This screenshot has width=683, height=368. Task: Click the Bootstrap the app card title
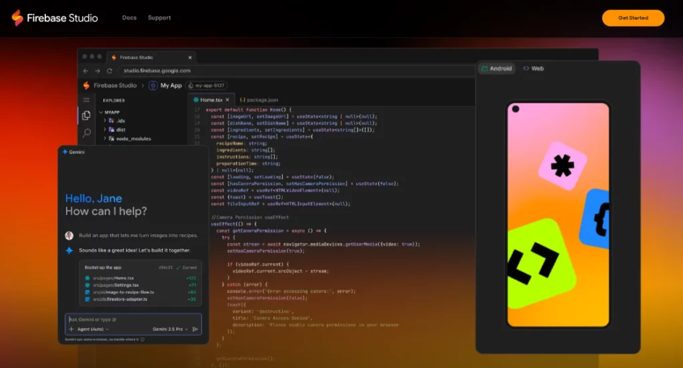pyautogui.click(x=103, y=267)
